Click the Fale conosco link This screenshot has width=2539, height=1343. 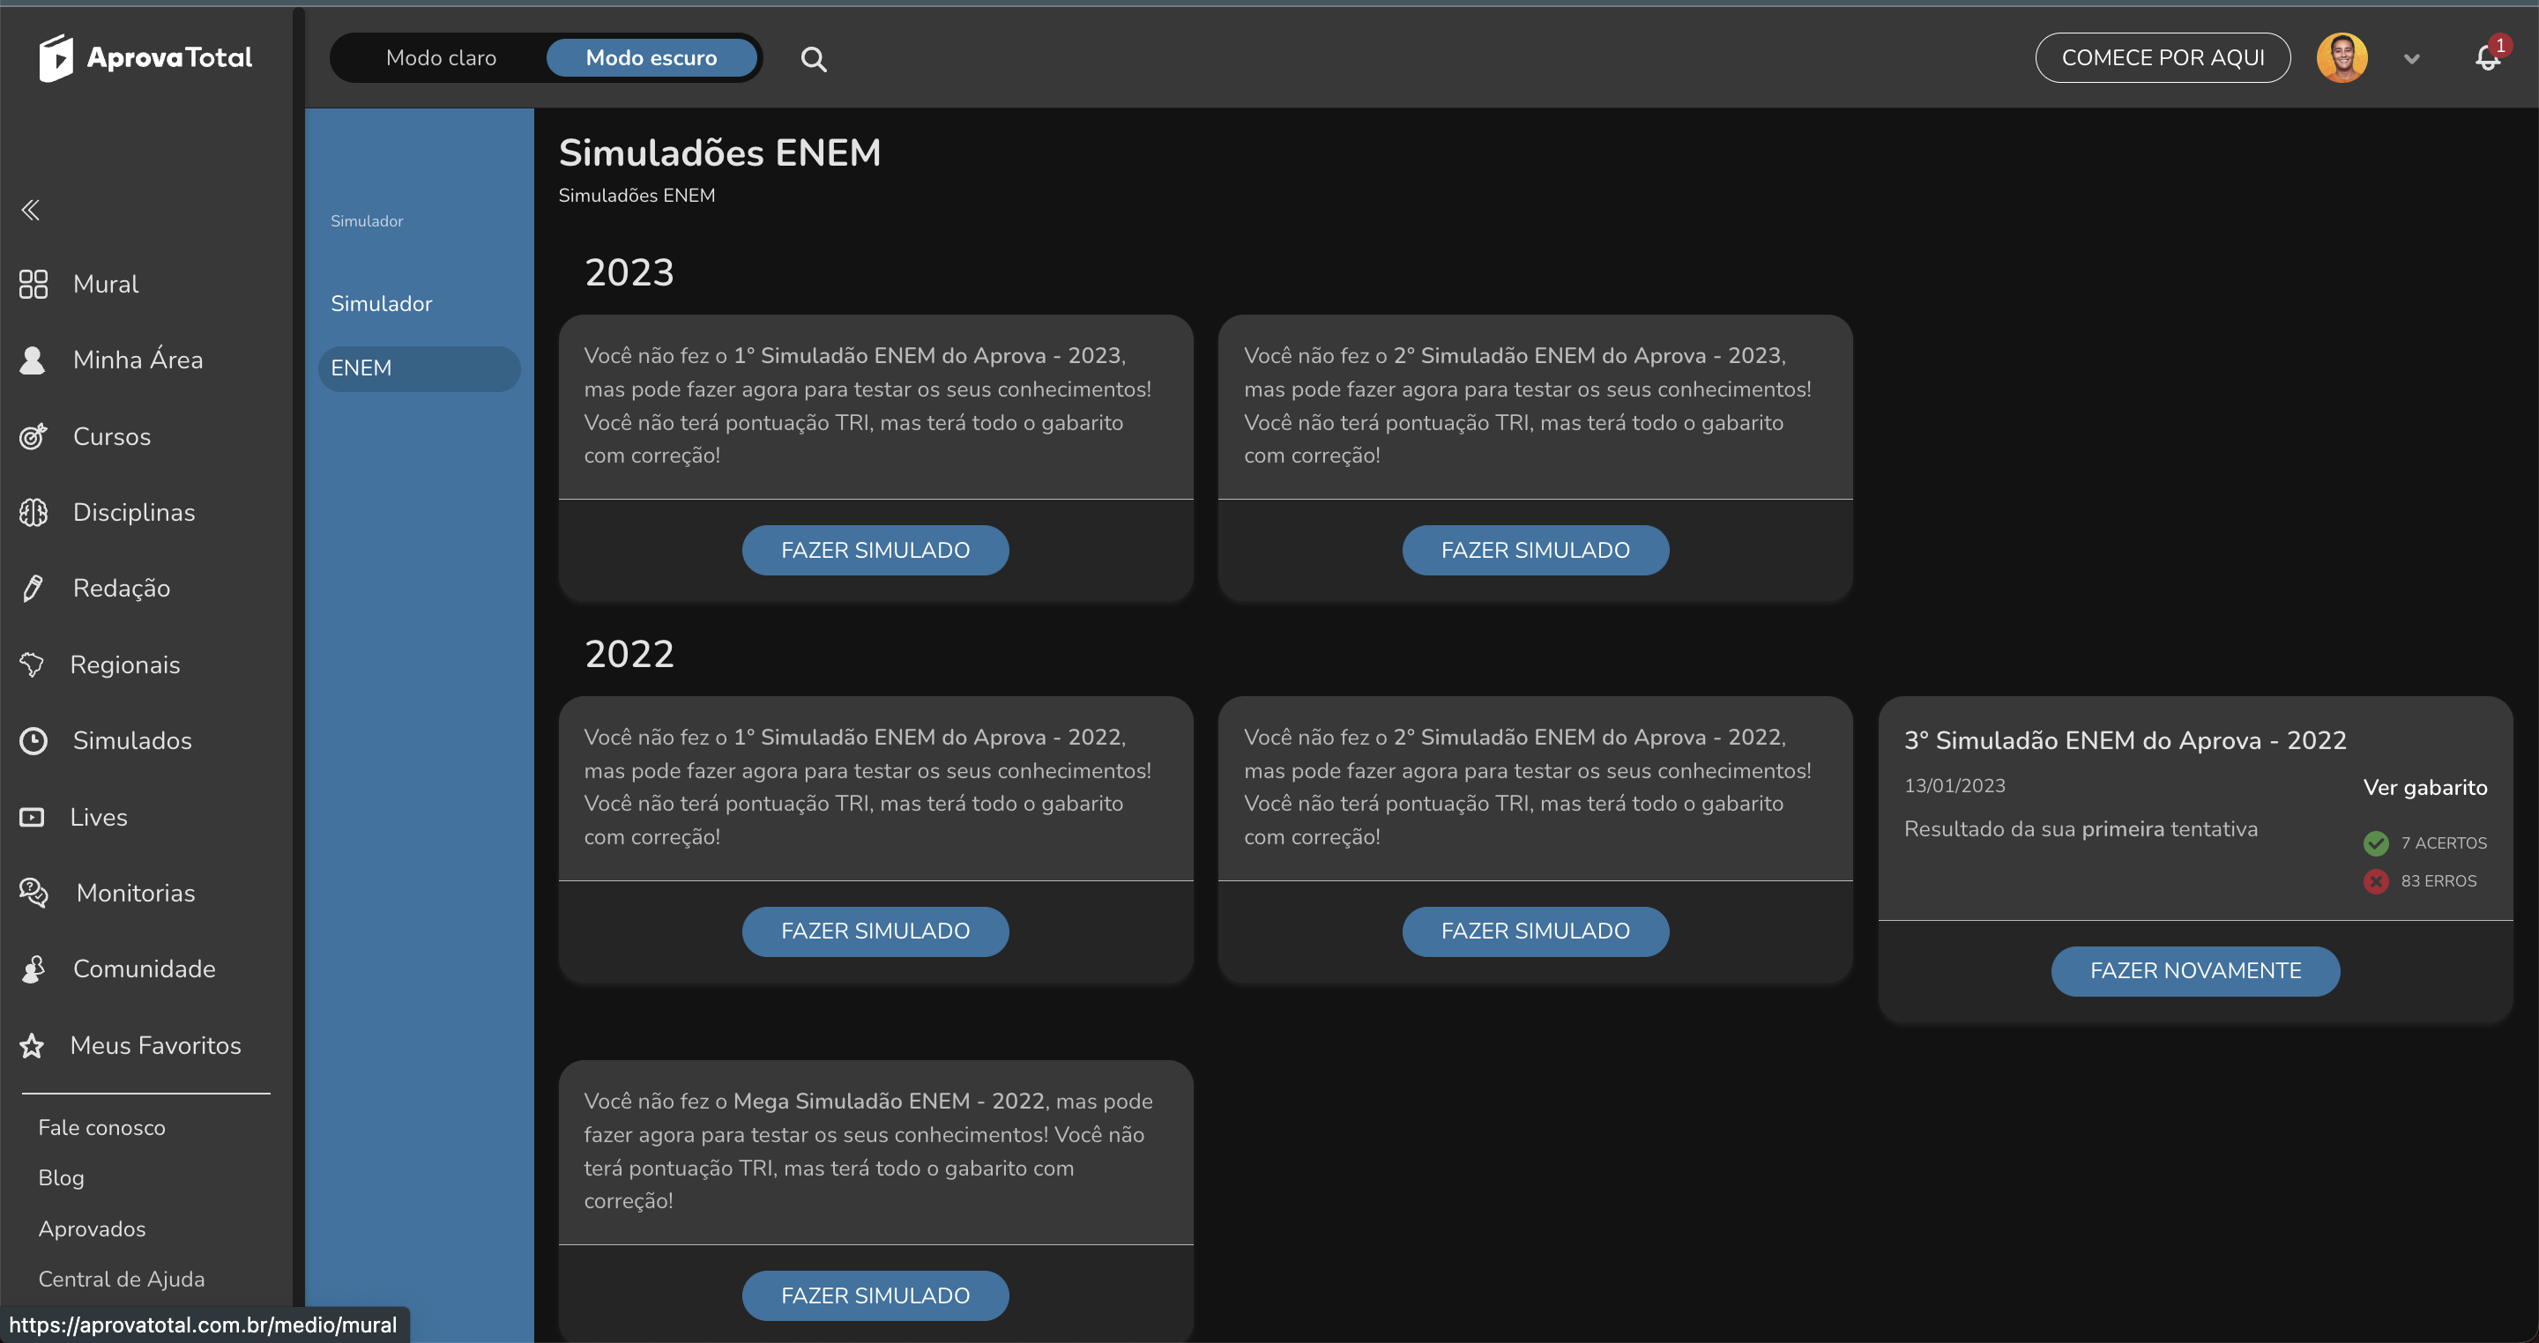tap(101, 1127)
